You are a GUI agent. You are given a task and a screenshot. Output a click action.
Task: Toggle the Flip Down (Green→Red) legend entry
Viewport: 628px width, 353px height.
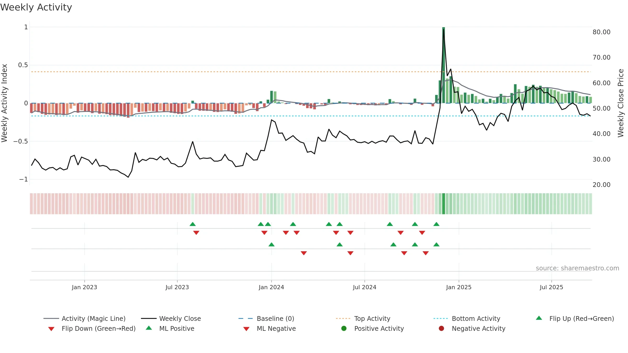click(x=92, y=328)
